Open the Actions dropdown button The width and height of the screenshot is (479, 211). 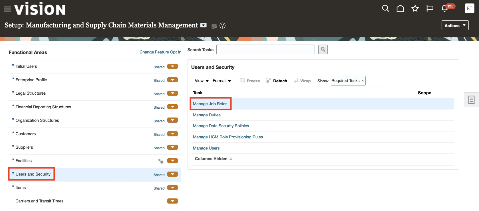(455, 25)
